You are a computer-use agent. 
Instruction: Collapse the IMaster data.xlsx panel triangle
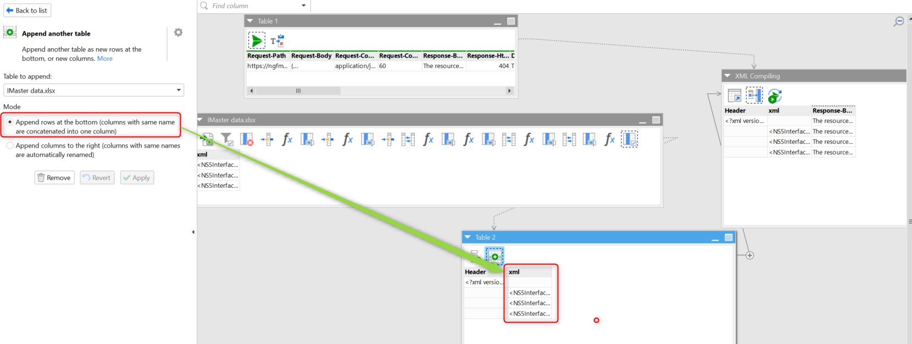(201, 120)
